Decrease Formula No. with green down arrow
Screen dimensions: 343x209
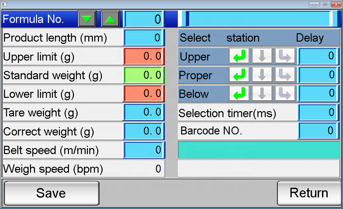[87, 19]
